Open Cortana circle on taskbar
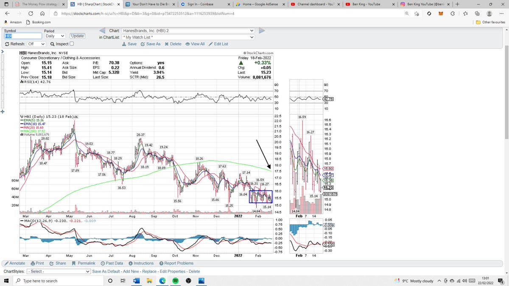Screen dimensions: 509x286 110,280
